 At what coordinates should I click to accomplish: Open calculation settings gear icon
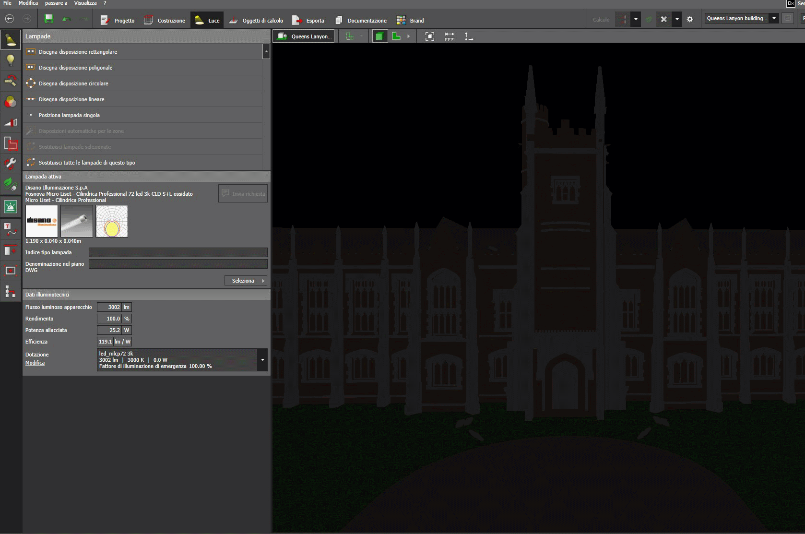coord(690,20)
